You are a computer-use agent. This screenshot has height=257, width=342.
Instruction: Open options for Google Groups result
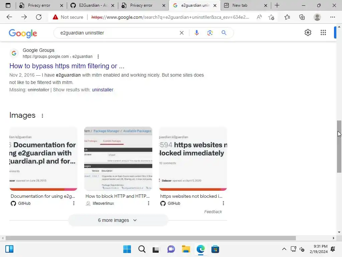pos(98,57)
